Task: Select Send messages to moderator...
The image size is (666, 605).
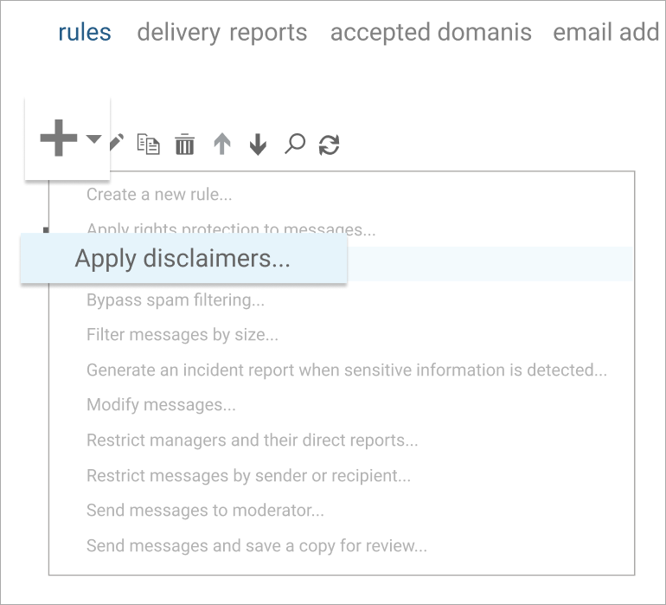Action: (x=205, y=510)
